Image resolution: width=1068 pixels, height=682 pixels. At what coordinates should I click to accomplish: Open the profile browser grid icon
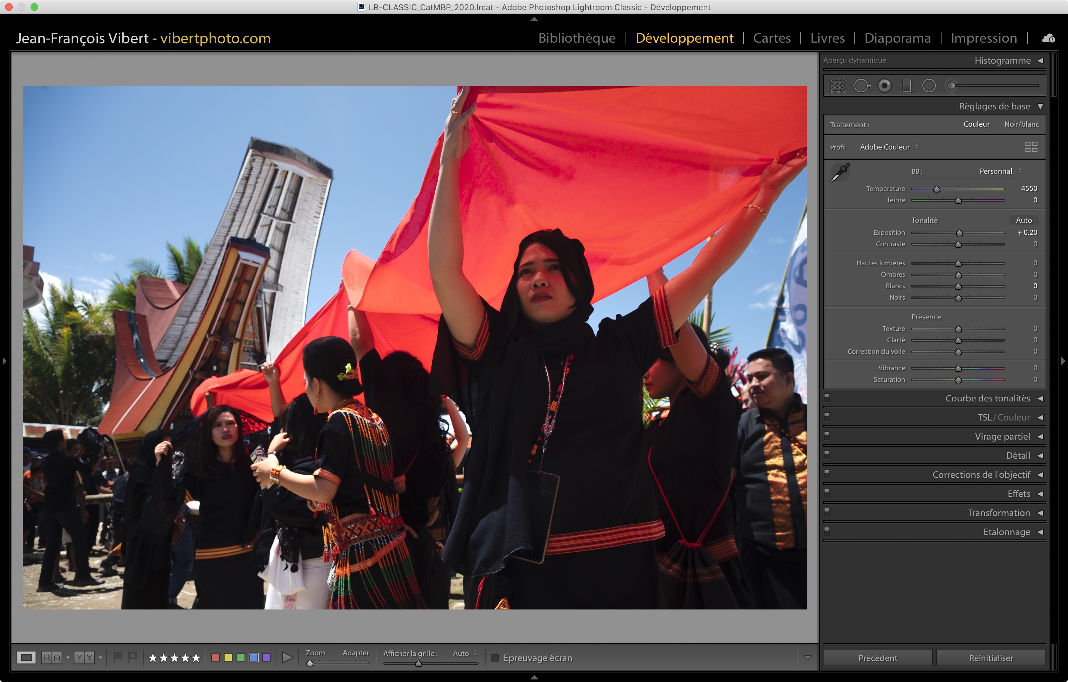pyautogui.click(x=1031, y=147)
